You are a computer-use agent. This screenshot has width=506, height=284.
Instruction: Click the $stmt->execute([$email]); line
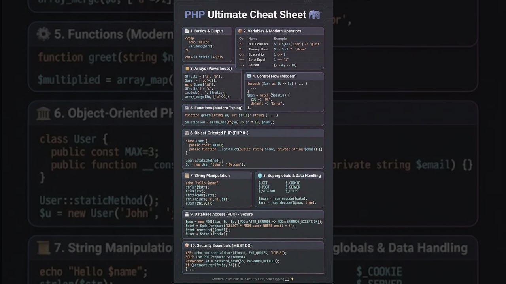click(x=208, y=230)
